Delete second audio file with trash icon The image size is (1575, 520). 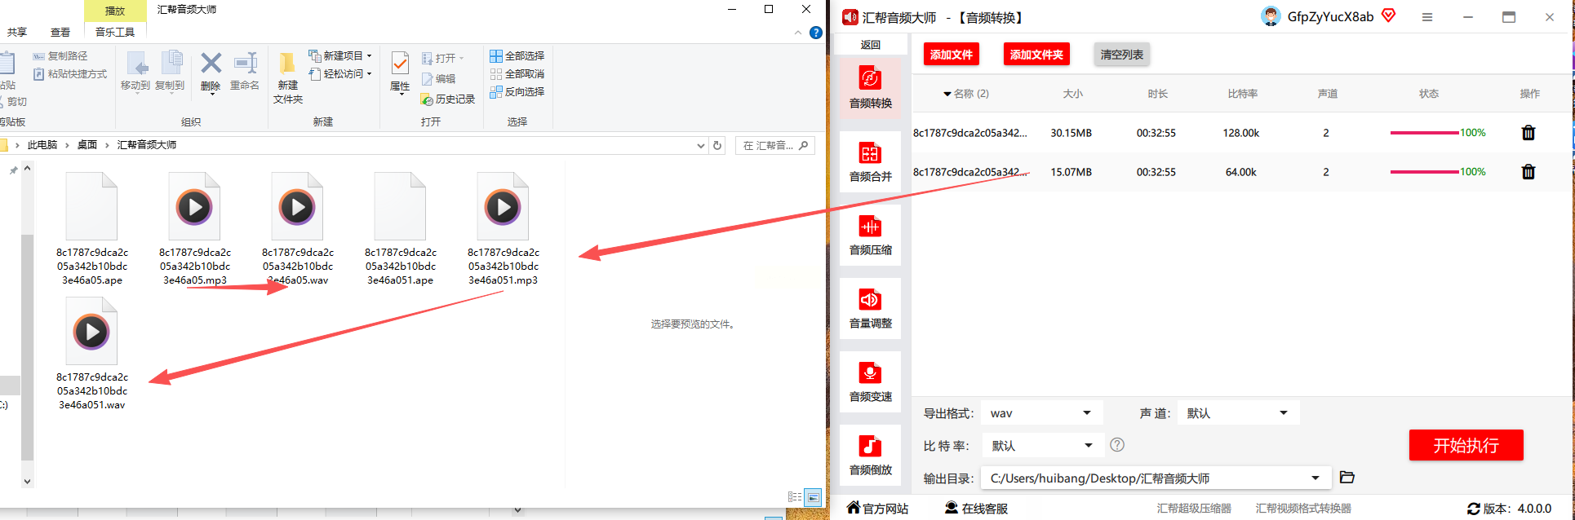coord(1528,172)
